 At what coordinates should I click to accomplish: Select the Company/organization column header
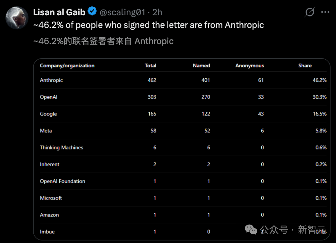pyautogui.click(x=67, y=66)
